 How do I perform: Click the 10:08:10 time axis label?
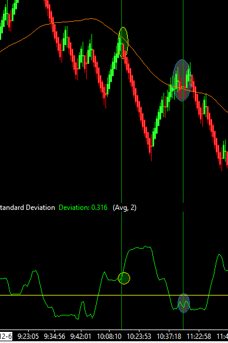(x=109, y=336)
